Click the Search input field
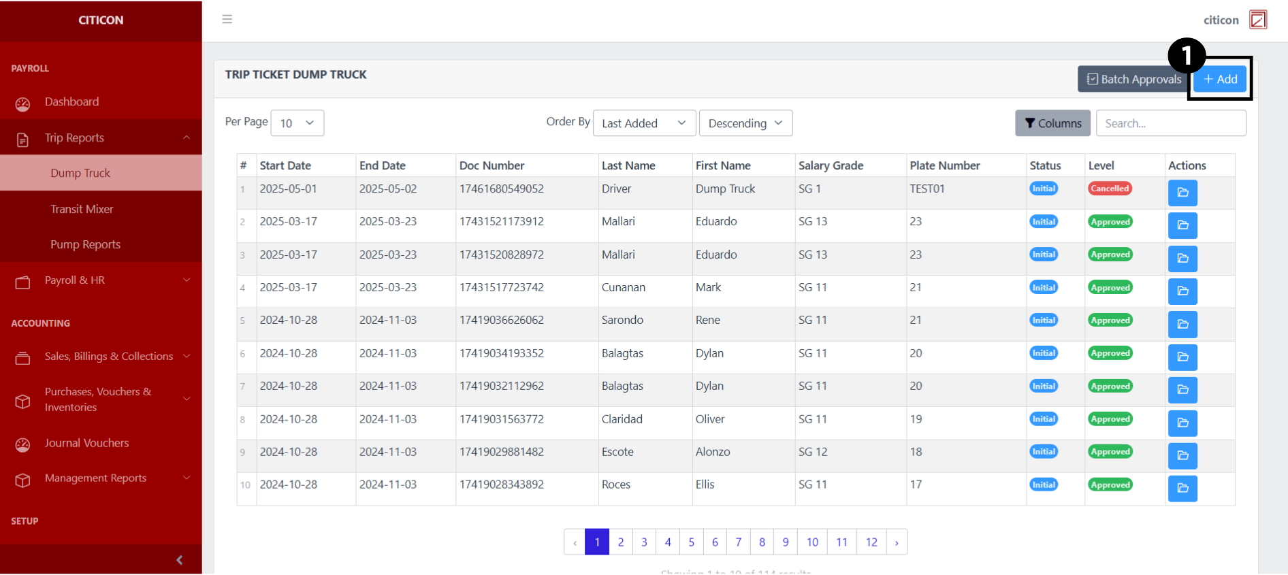The width and height of the screenshot is (1288, 575). (x=1170, y=123)
